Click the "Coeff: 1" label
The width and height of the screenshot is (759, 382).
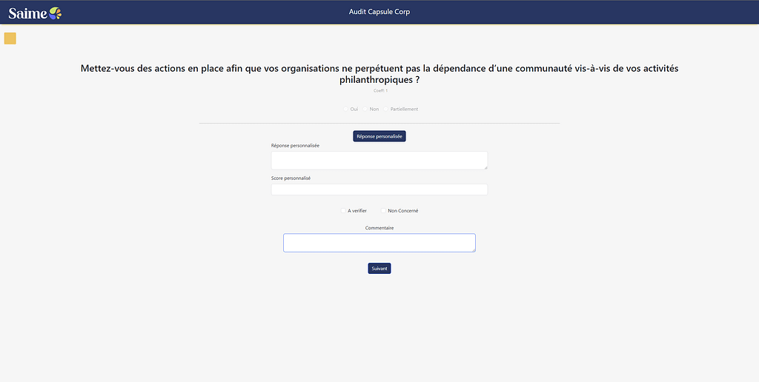pos(380,90)
